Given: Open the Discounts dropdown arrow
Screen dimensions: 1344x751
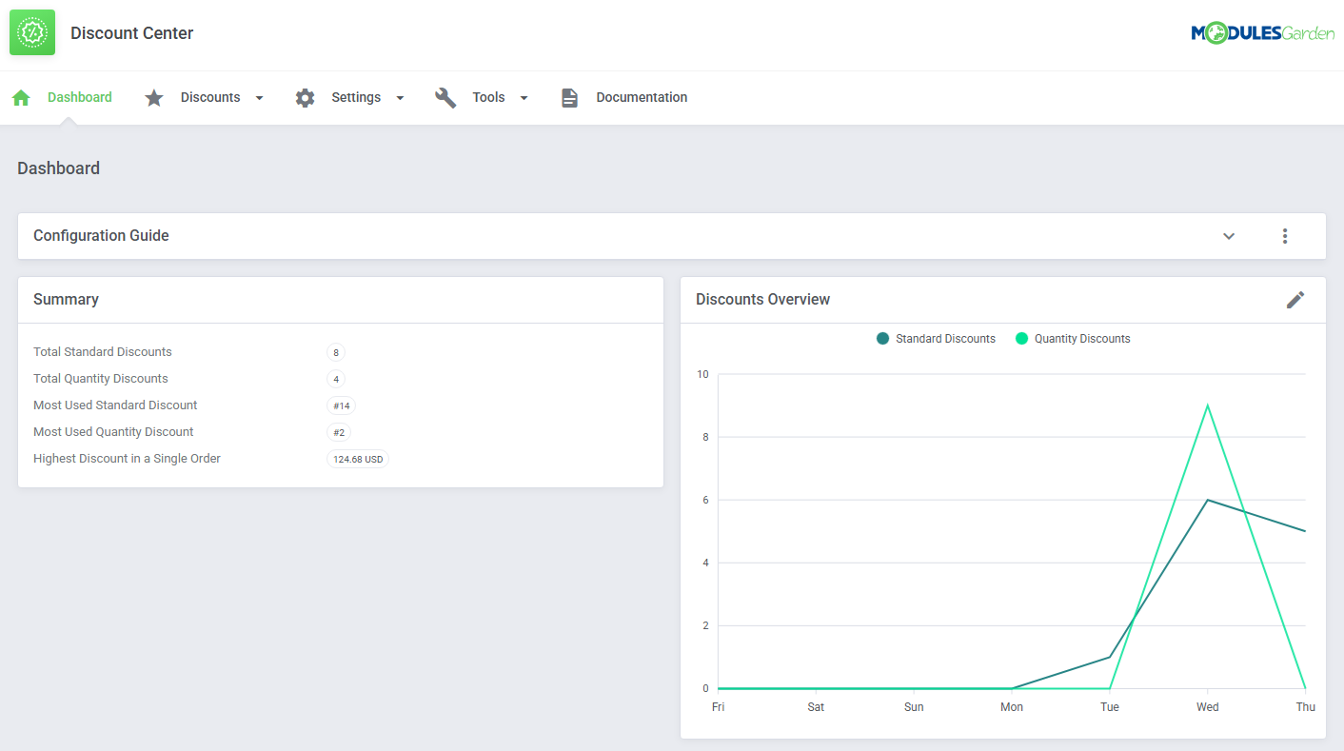Looking at the screenshot, I should click(259, 98).
